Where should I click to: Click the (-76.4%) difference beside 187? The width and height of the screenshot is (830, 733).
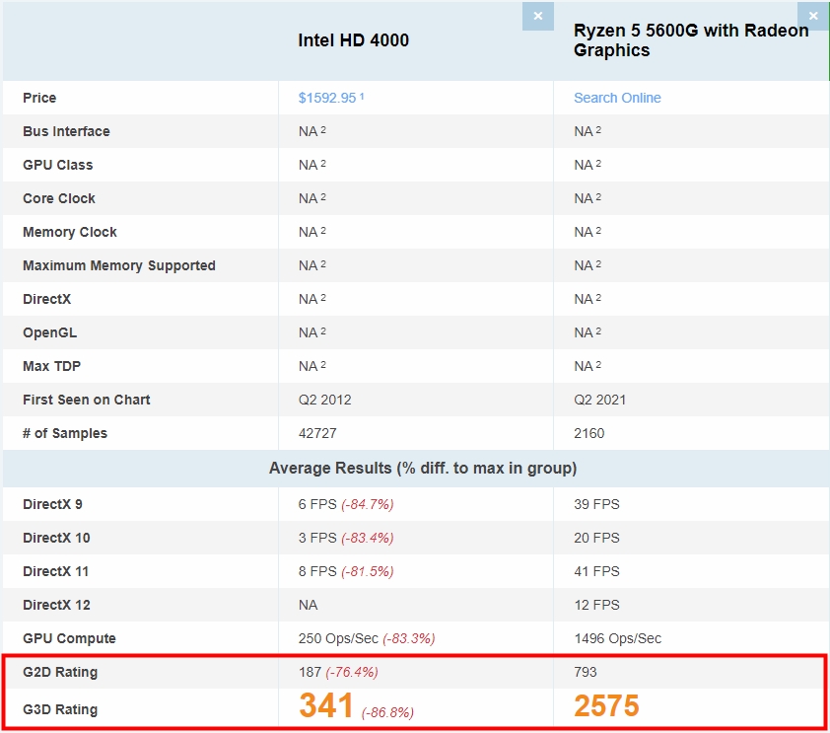coord(352,672)
